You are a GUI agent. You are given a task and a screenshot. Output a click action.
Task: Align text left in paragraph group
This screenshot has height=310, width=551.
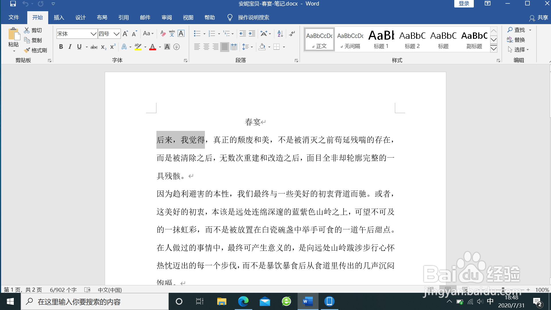pos(197,47)
